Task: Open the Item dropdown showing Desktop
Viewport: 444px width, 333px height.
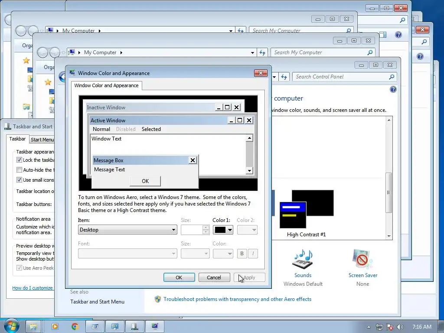Action: 127,230
